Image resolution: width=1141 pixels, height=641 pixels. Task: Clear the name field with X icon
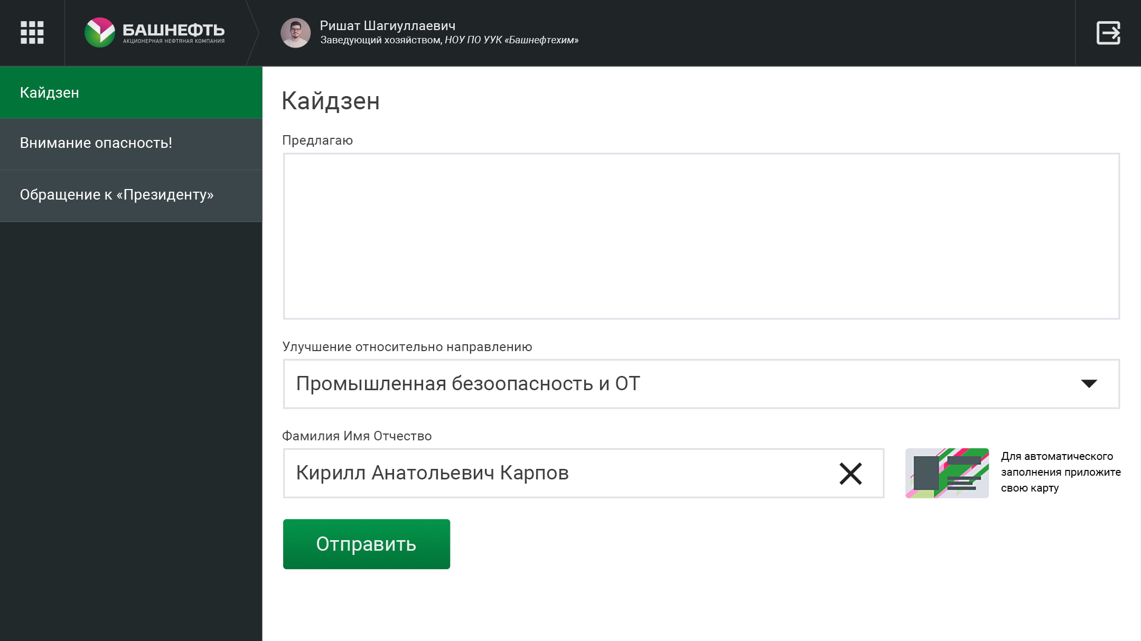coord(850,474)
